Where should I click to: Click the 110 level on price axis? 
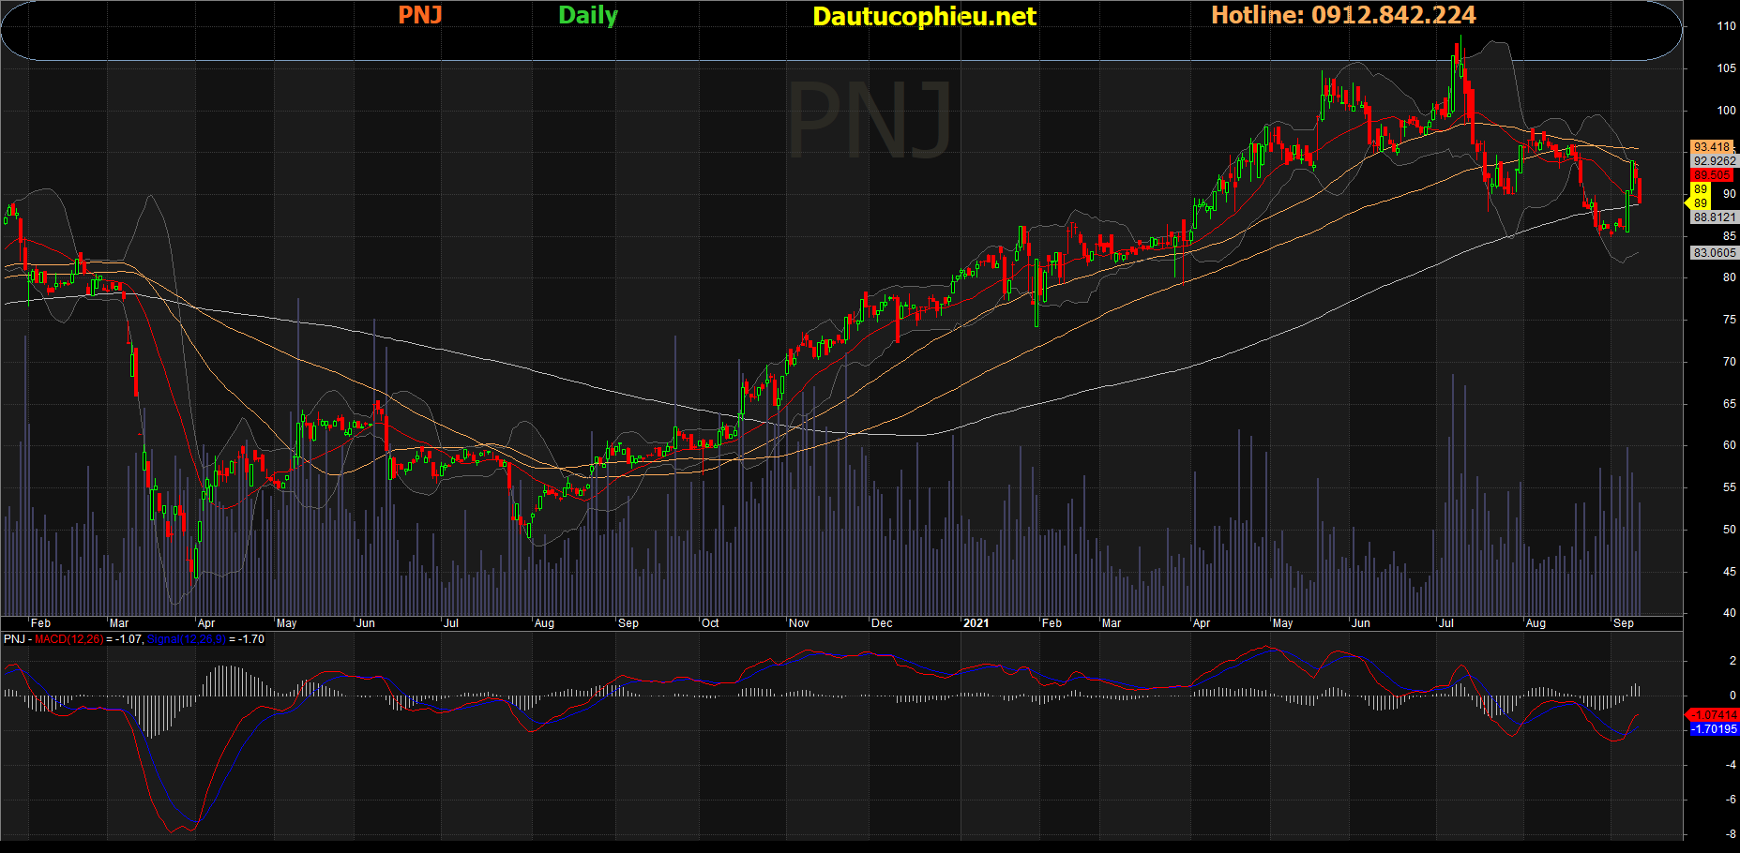tap(1726, 26)
